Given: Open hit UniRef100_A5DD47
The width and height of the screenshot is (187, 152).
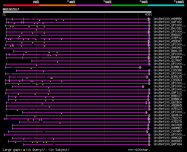Looking at the screenshot, I should click(x=168, y=42).
